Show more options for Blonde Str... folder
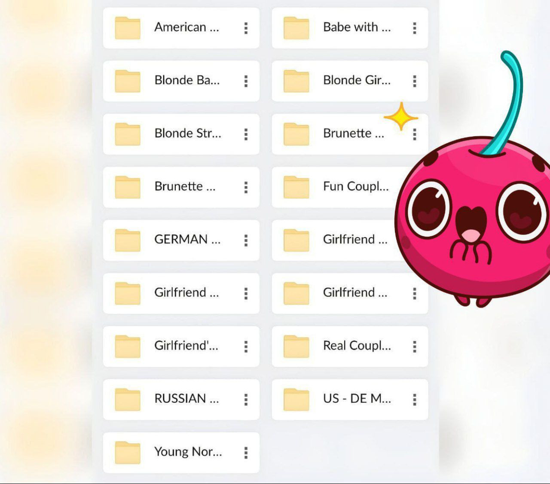Viewport: 550px width, 484px height. tap(246, 134)
